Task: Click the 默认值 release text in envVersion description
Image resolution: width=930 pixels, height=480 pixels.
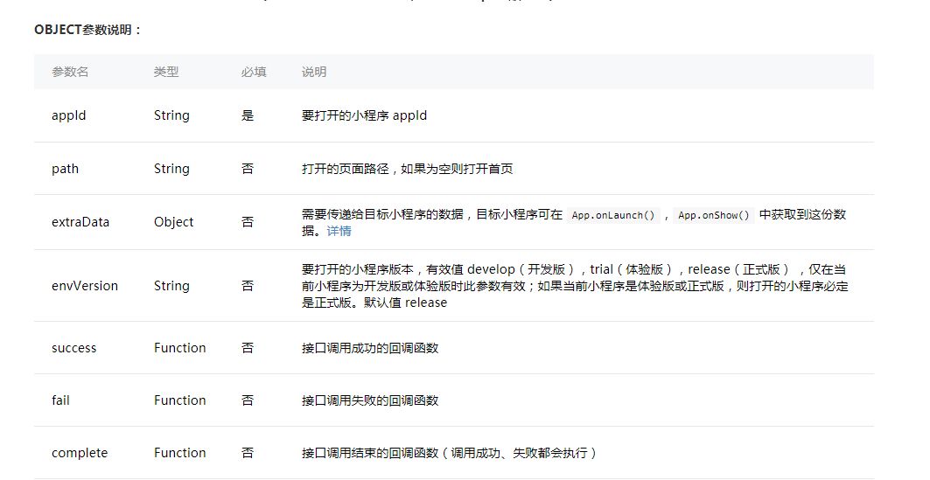Action: 406,303
